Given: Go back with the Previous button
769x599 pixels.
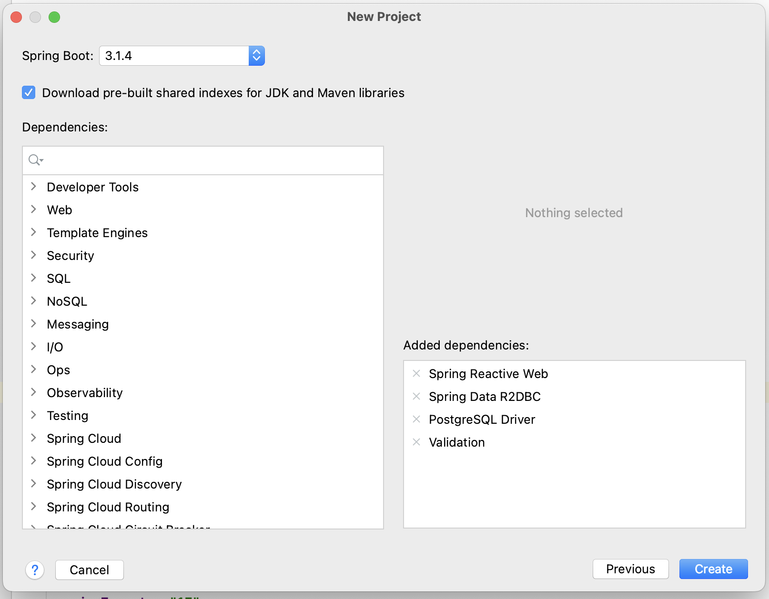Looking at the screenshot, I should point(630,569).
